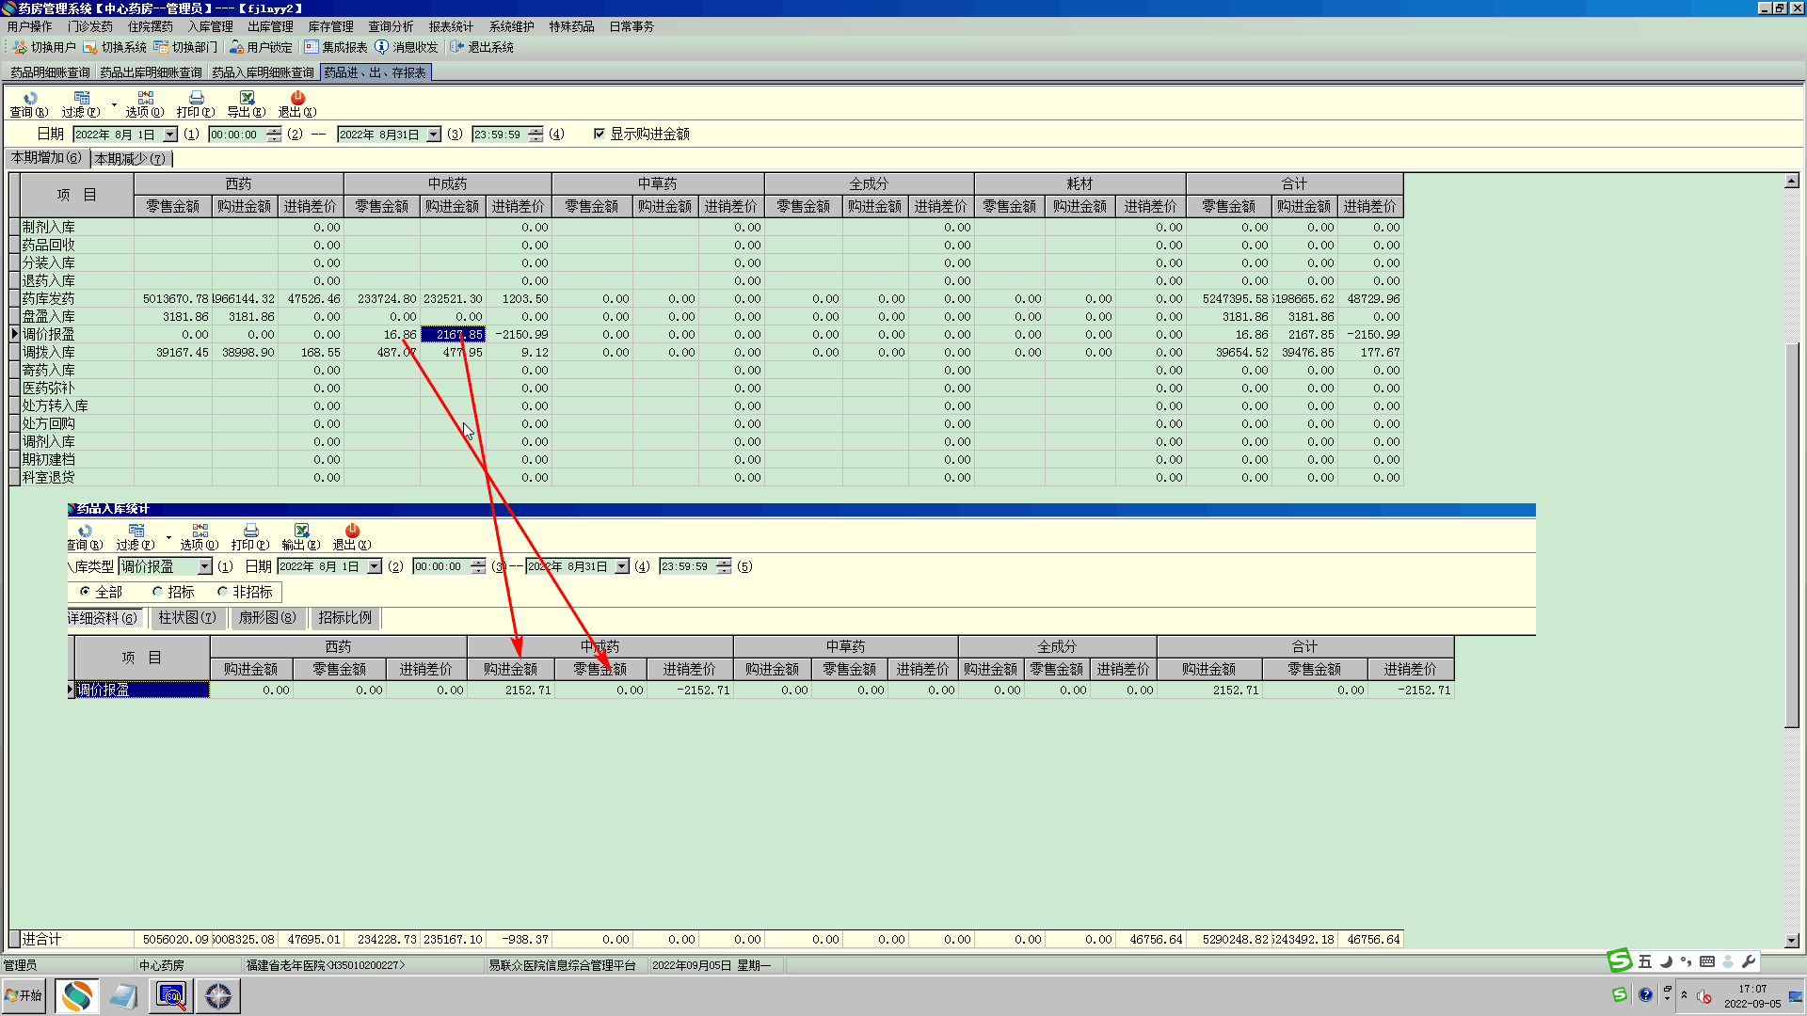Open end date 2022年8月31日 dropdown at top

[x=434, y=135]
